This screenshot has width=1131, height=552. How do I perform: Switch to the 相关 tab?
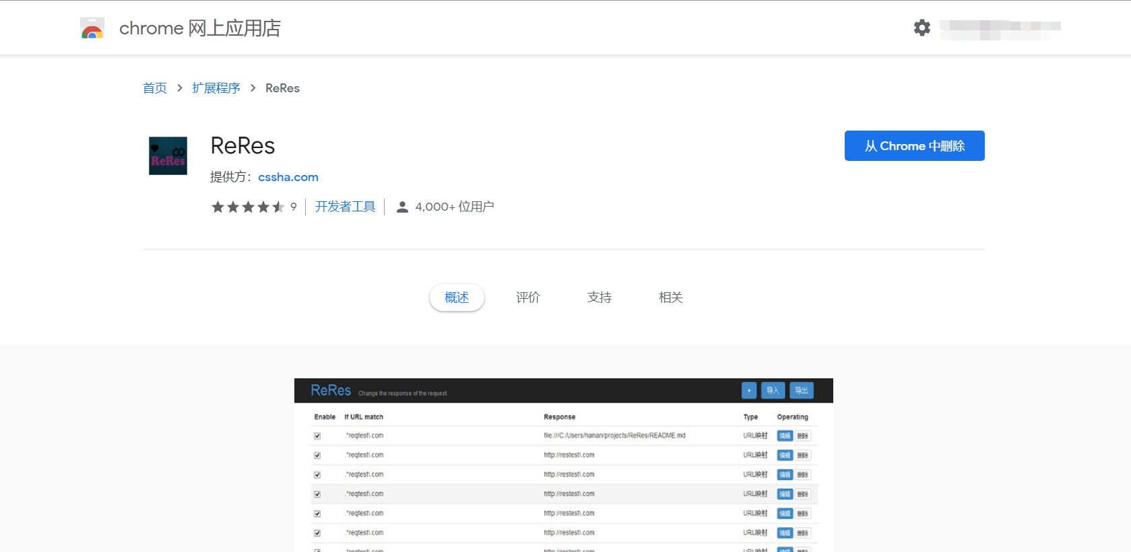coord(671,298)
